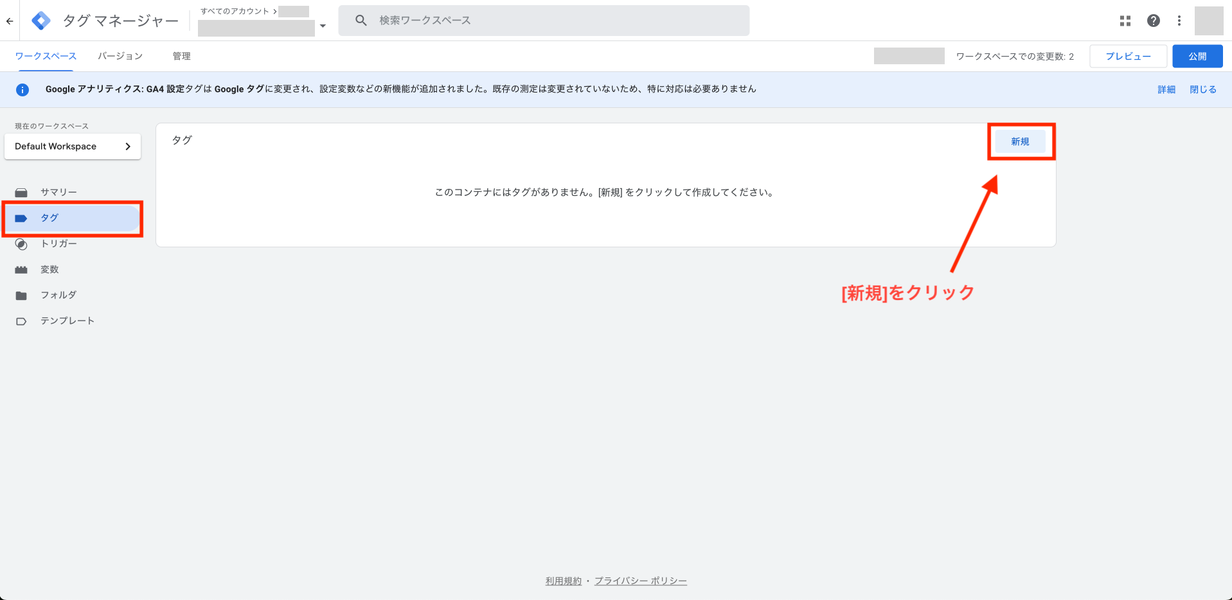Click the プレビュー button
Image resolution: width=1232 pixels, height=600 pixels.
point(1128,57)
